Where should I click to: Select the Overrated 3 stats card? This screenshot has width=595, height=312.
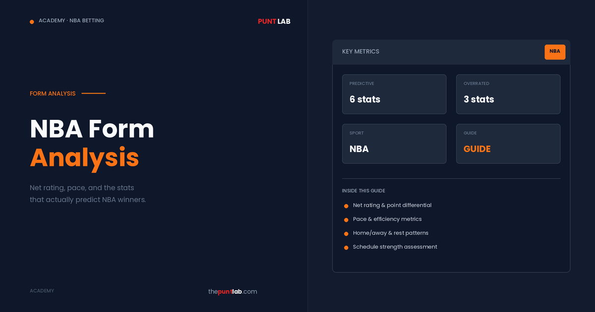tap(508, 94)
